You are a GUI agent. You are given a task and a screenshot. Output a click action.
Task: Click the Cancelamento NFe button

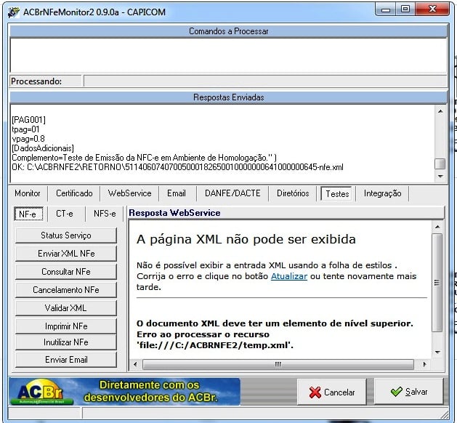[66, 290]
